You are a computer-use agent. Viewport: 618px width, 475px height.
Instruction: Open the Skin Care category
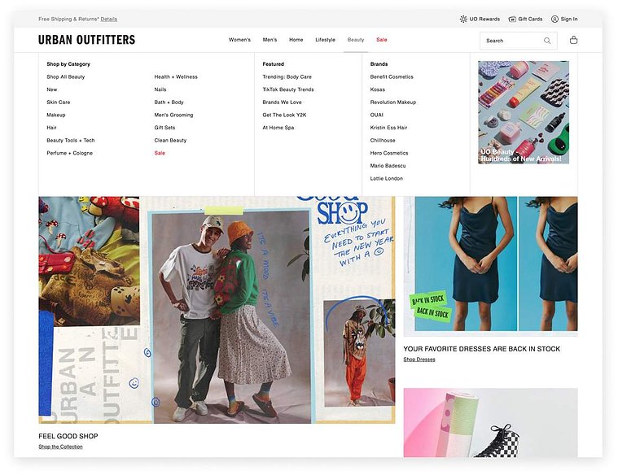point(59,102)
